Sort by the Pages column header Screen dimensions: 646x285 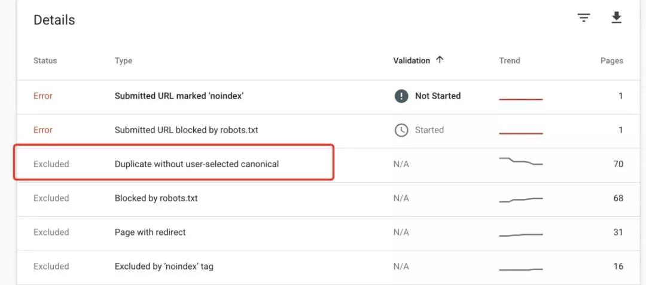click(611, 60)
